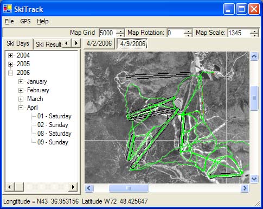Image resolution: width=263 pixels, height=209 pixels.
Task: Open the GPS menu
Action: [25, 21]
